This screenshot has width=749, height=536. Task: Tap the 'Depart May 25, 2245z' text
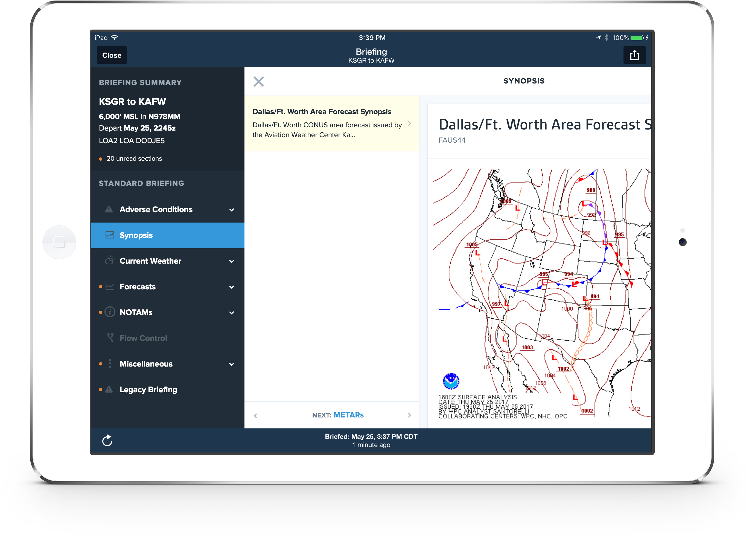[137, 128]
